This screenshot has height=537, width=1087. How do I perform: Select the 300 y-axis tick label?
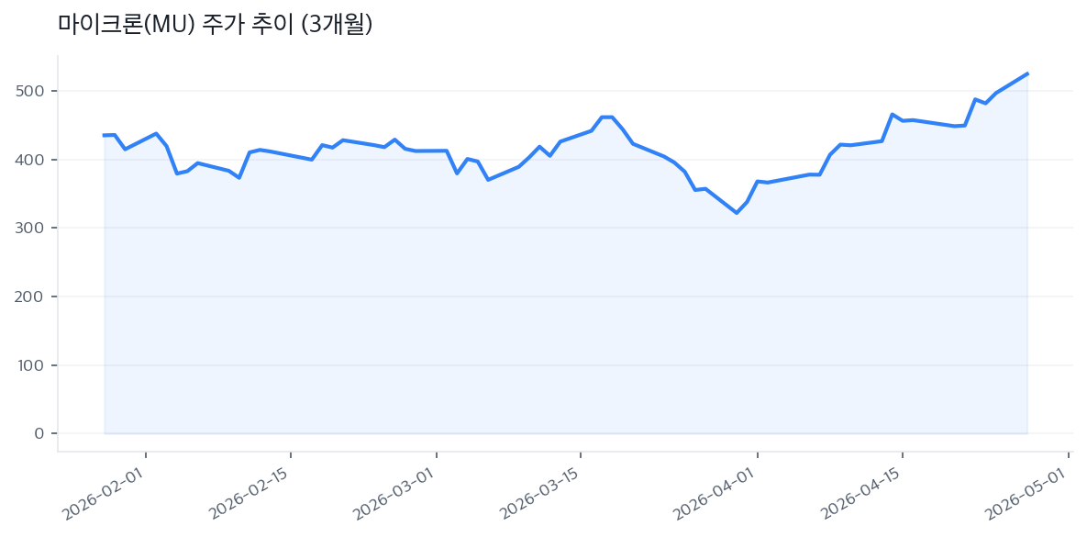[31, 228]
